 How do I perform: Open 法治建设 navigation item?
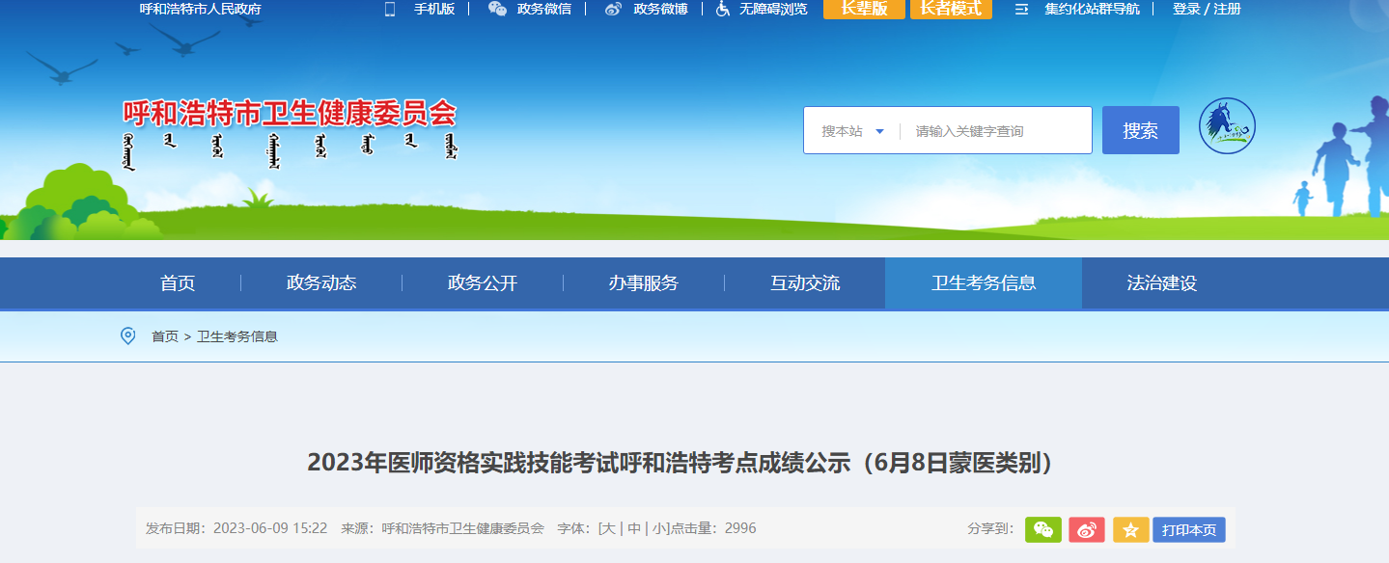(1162, 283)
